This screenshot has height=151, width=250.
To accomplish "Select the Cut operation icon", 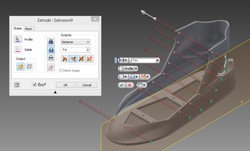I will (51, 50).
